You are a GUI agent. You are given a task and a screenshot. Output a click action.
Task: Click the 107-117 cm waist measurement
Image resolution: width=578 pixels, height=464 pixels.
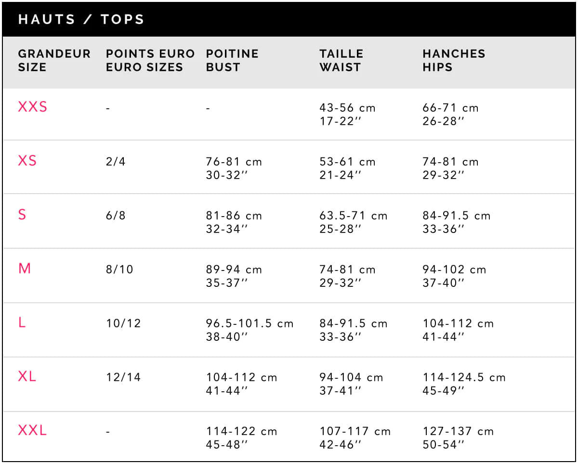(355, 431)
